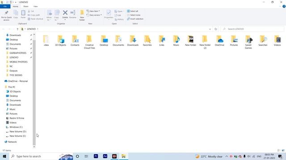Click Select all in ribbon
Screen dimensions: 286x160
click(x=133, y=11)
